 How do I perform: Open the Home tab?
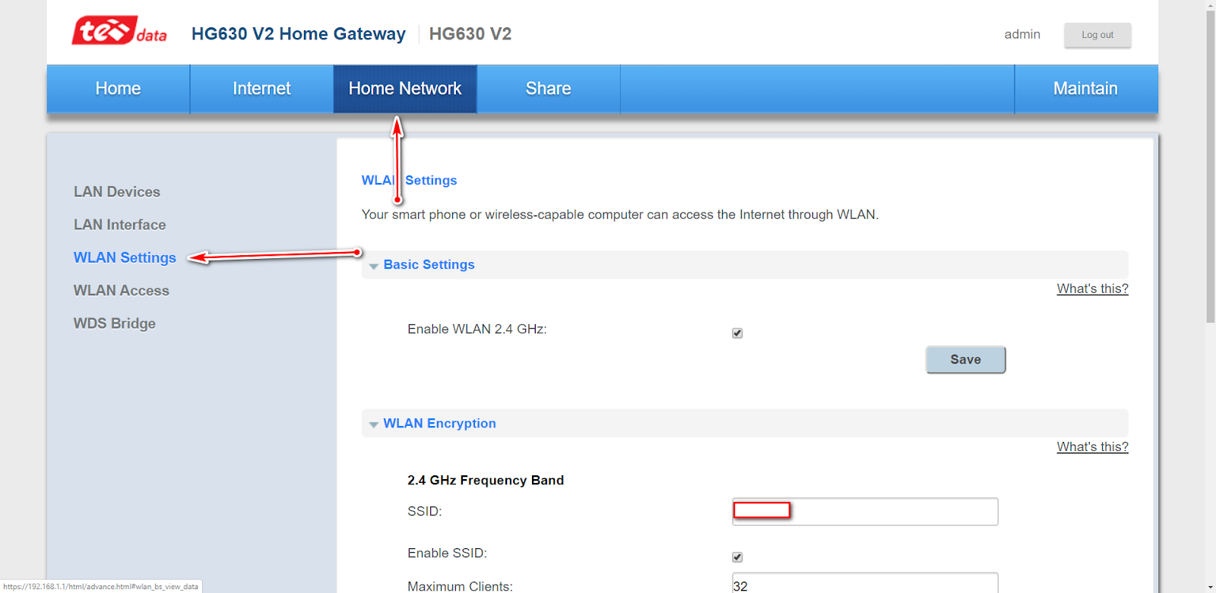(x=117, y=88)
